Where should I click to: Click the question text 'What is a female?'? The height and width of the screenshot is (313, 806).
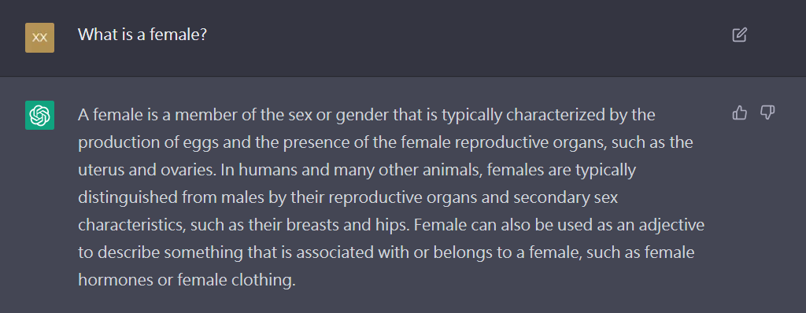[142, 35]
